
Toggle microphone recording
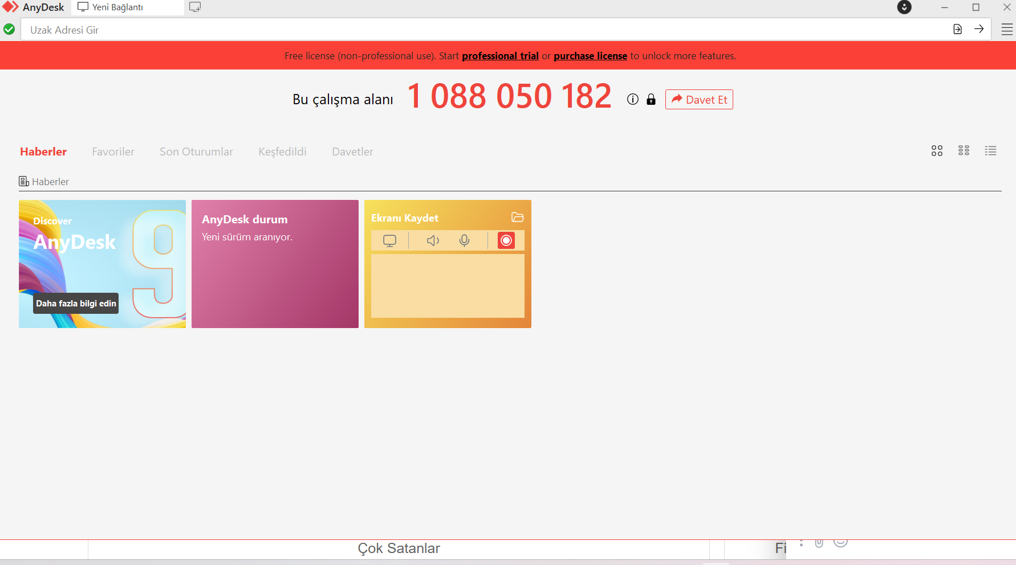tap(465, 240)
